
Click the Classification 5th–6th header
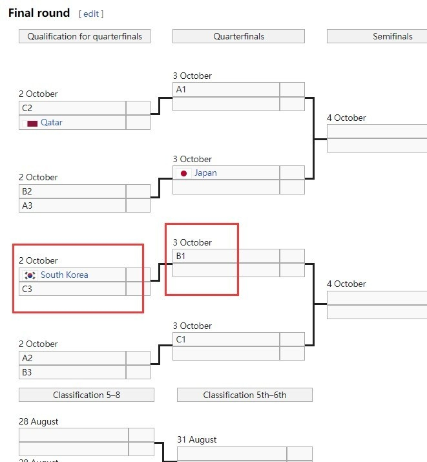pos(245,395)
